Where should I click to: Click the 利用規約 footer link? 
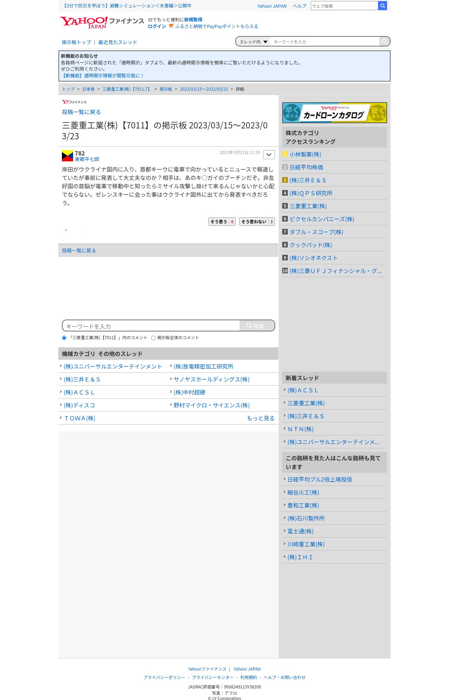(249, 677)
